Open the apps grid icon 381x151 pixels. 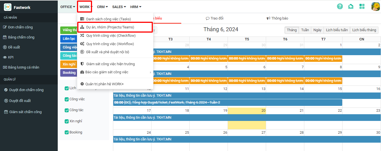point(362,6)
